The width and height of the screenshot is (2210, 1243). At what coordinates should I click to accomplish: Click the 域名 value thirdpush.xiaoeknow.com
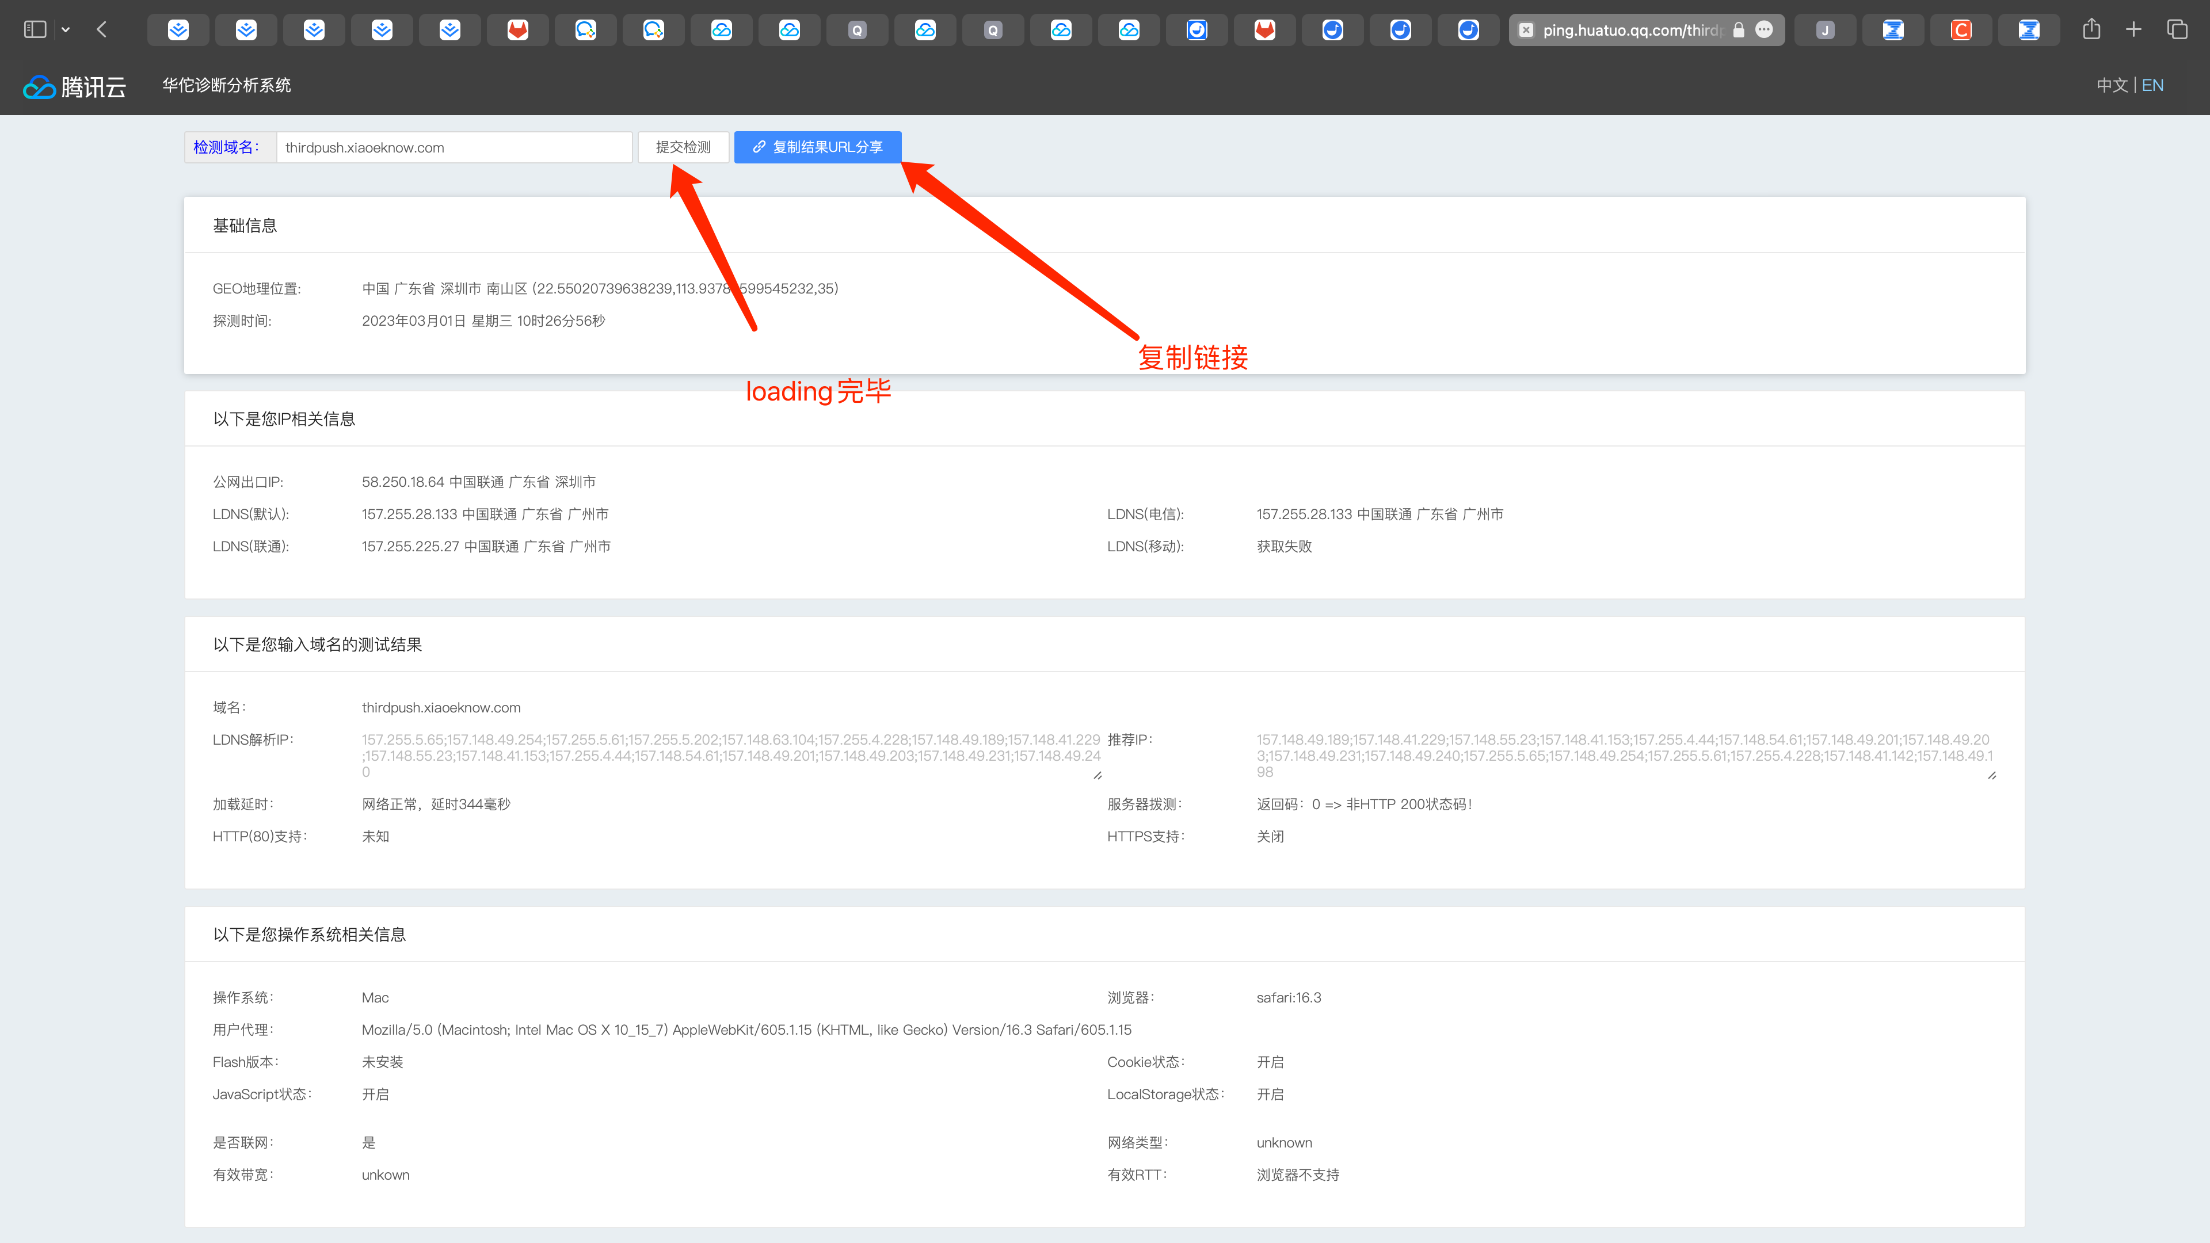tap(441, 708)
